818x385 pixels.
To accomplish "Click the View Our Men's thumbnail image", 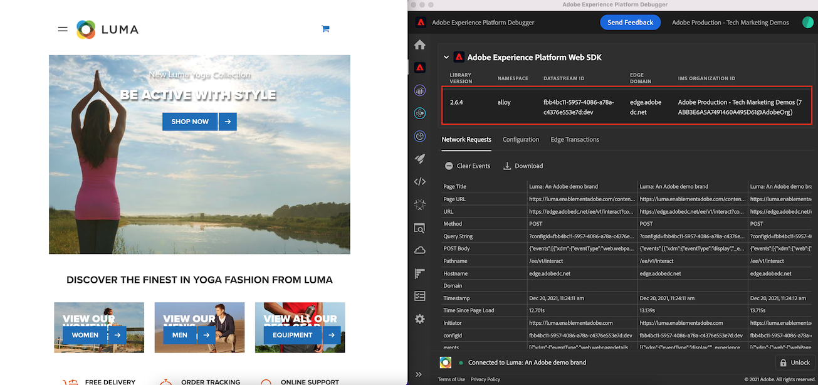I will (x=199, y=327).
